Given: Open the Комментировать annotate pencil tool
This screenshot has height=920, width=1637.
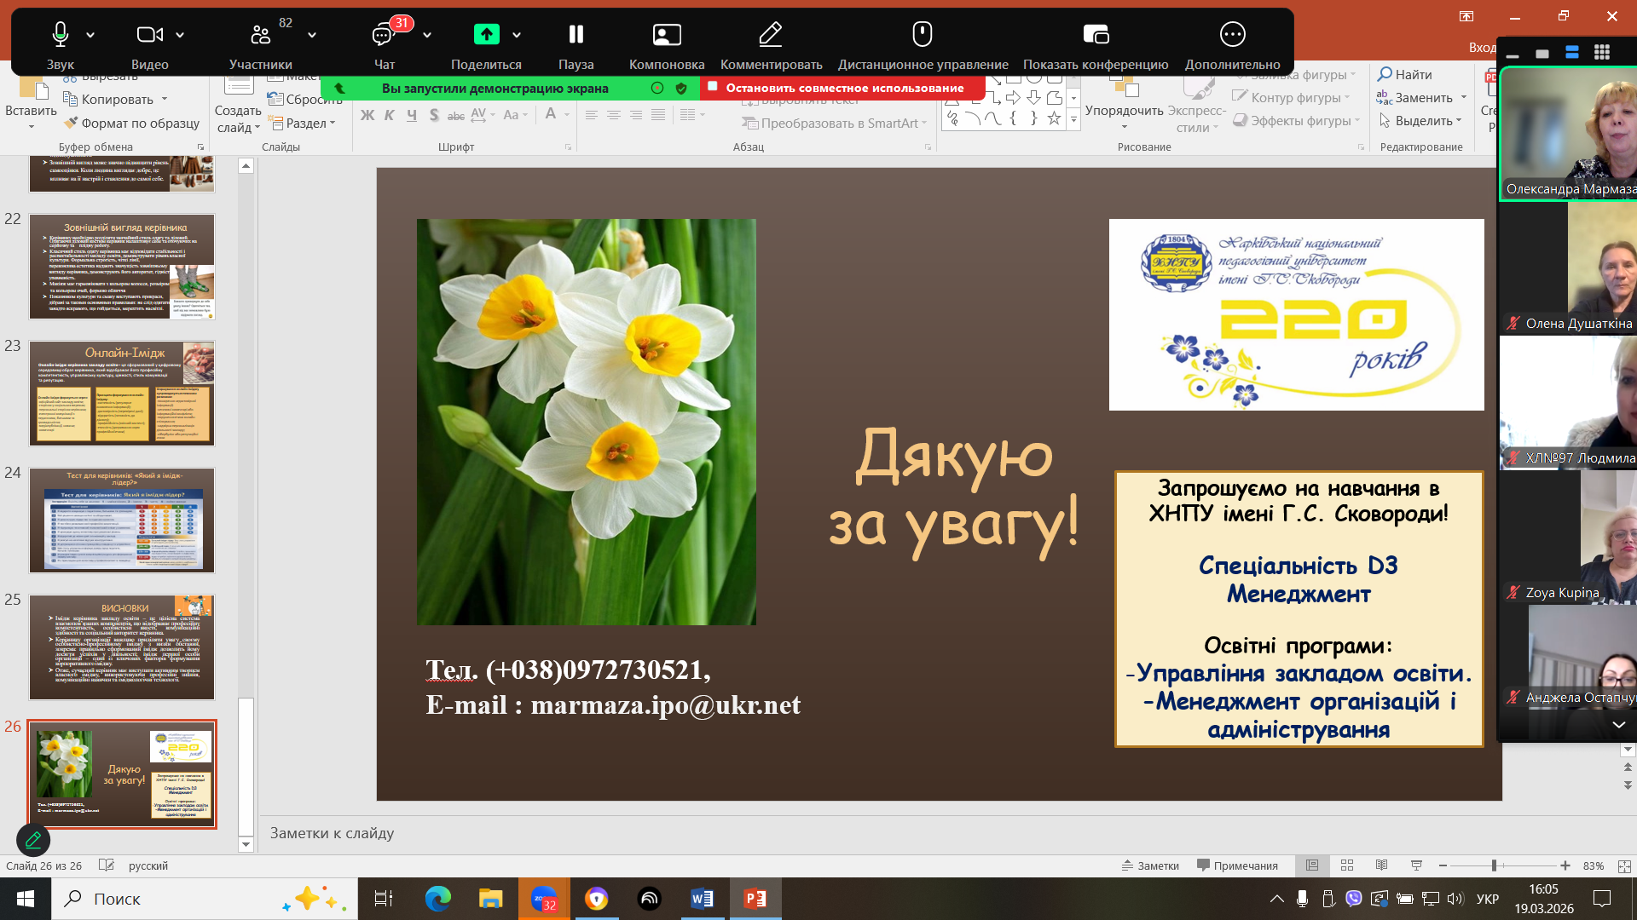Looking at the screenshot, I should tap(770, 35).
